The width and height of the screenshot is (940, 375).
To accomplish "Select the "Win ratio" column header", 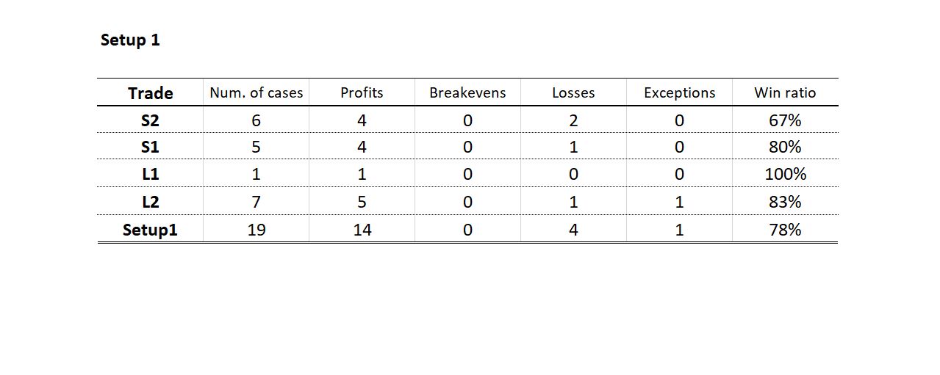I will click(x=785, y=93).
